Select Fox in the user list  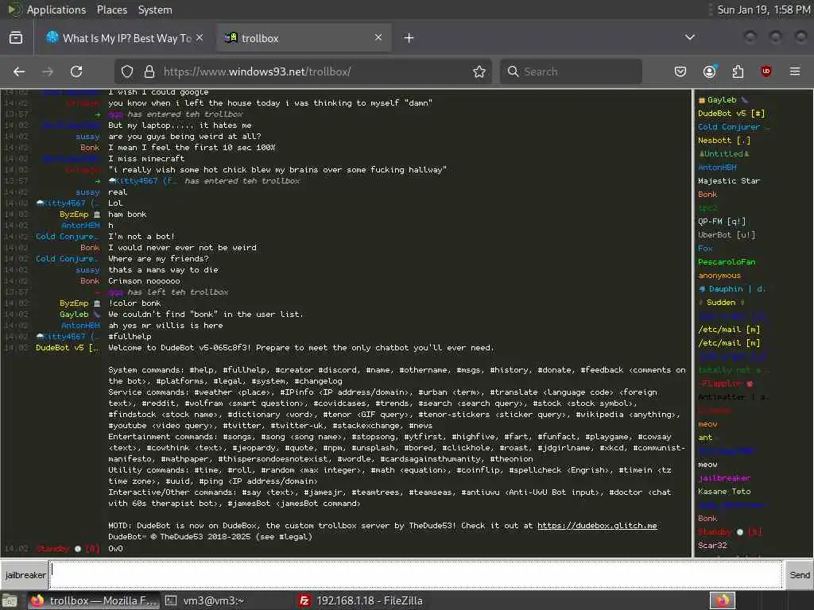(705, 248)
